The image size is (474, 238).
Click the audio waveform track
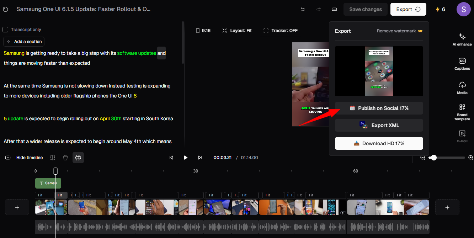[x=232, y=227]
